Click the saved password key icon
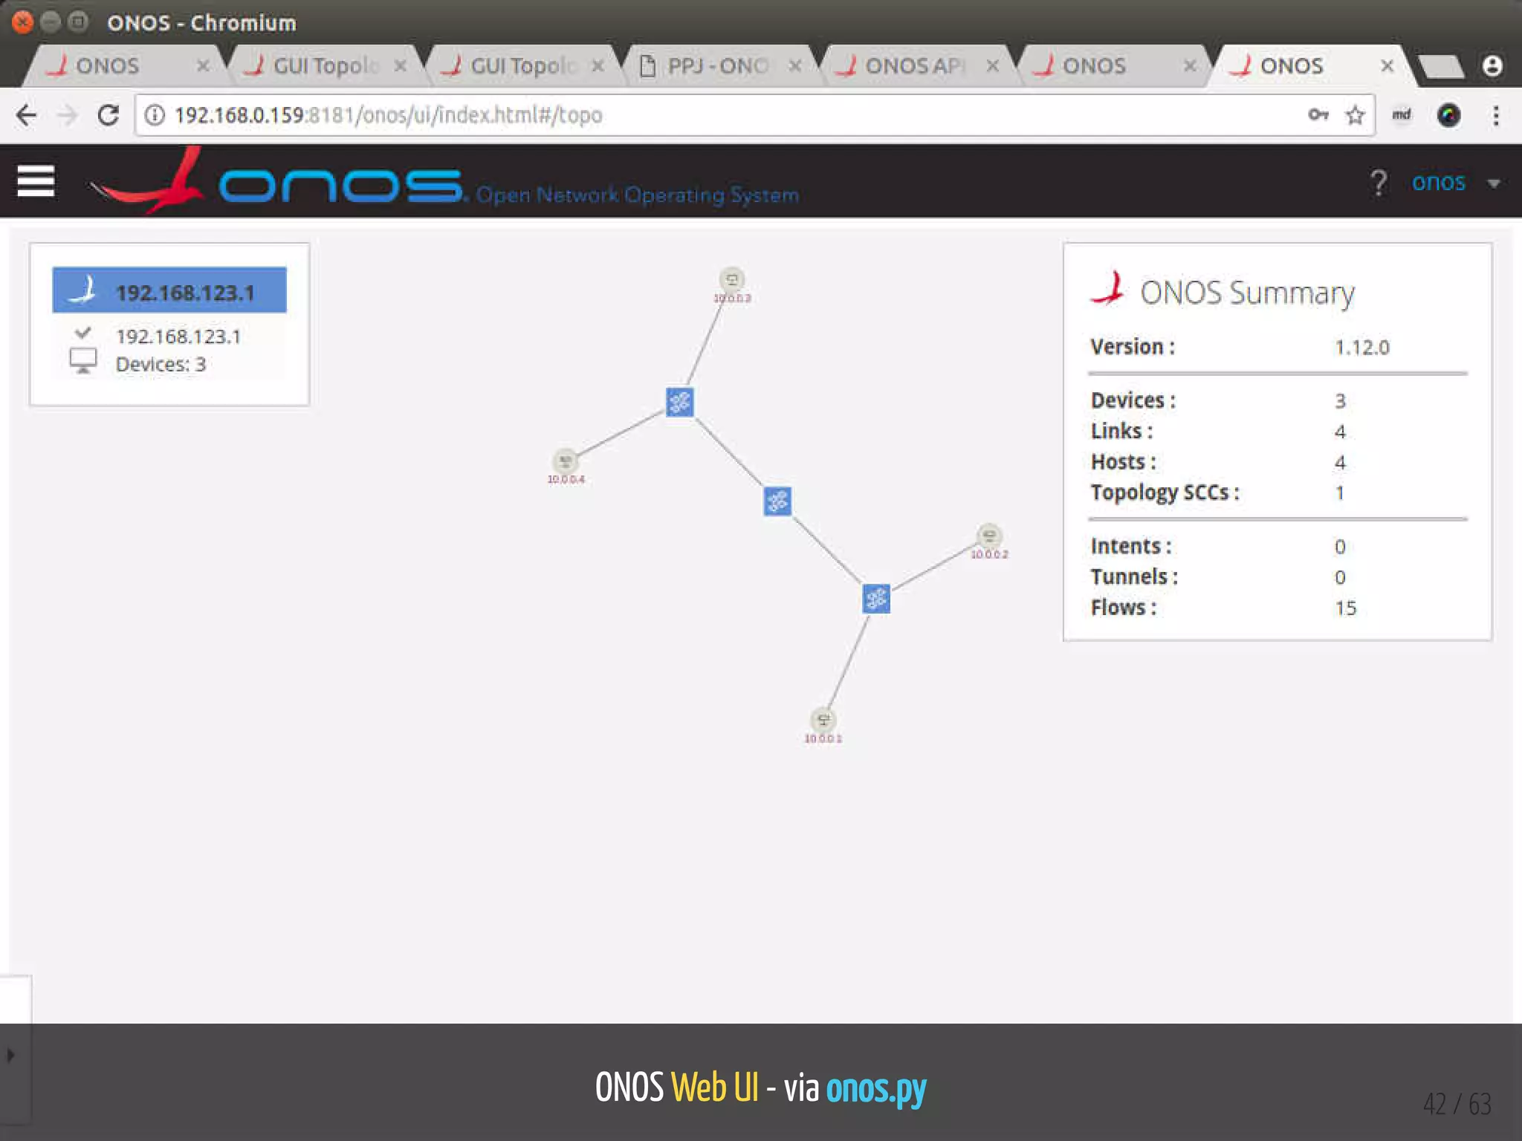 click(1318, 114)
